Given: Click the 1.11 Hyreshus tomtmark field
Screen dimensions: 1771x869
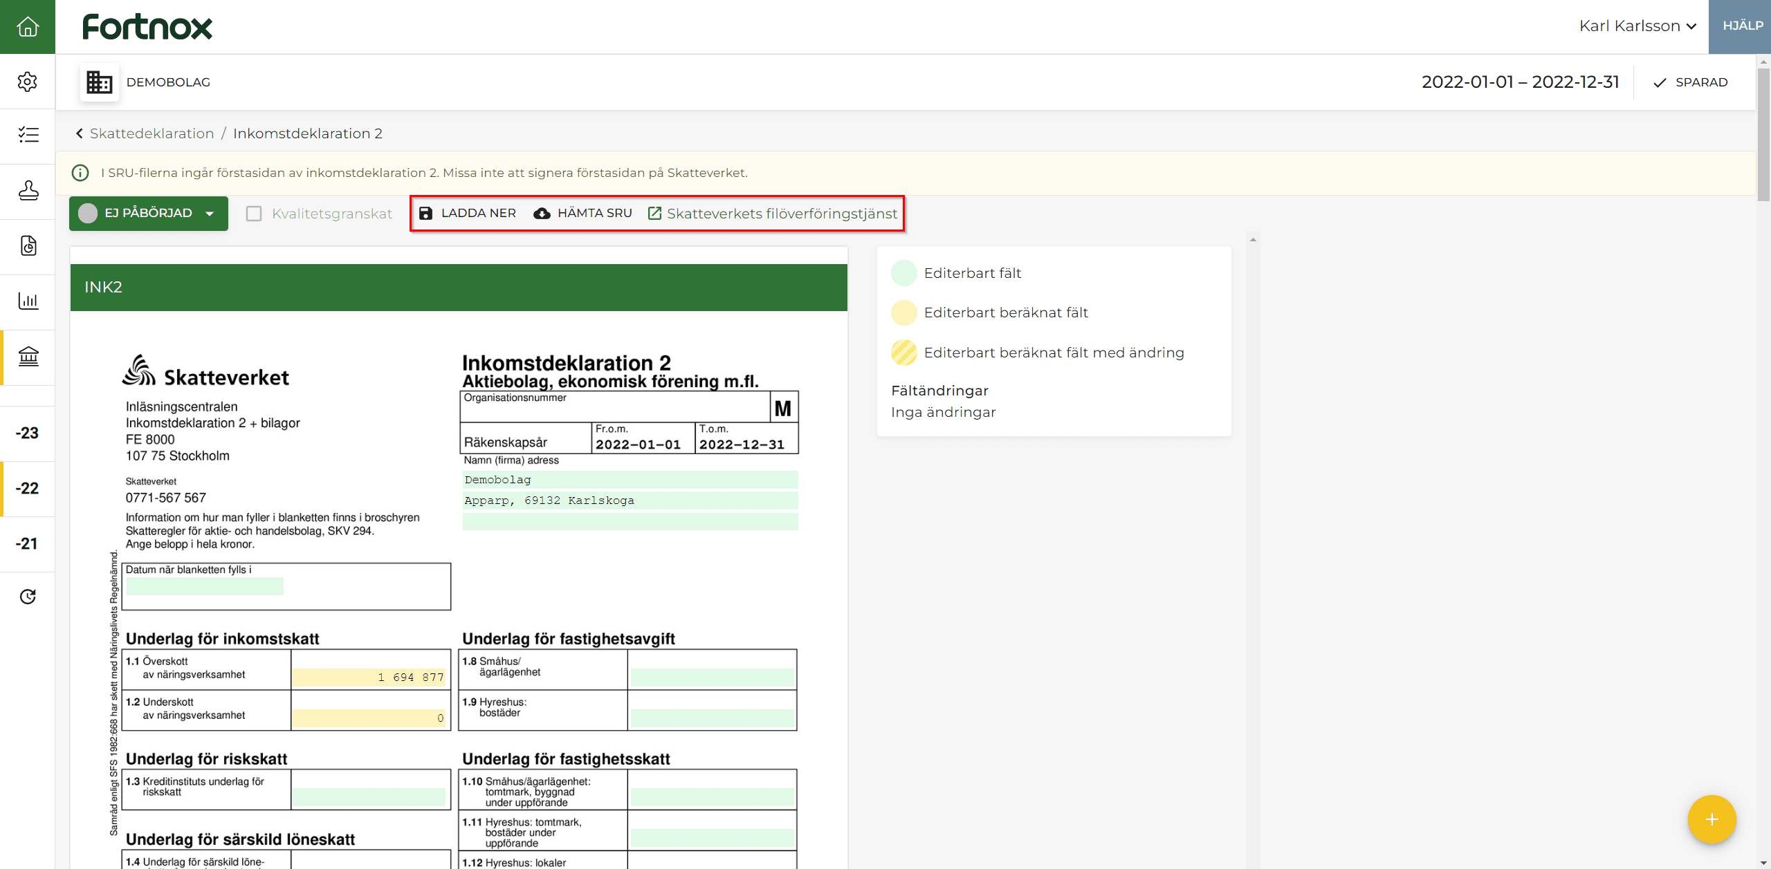Looking at the screenshot, I should click(712, 838).
